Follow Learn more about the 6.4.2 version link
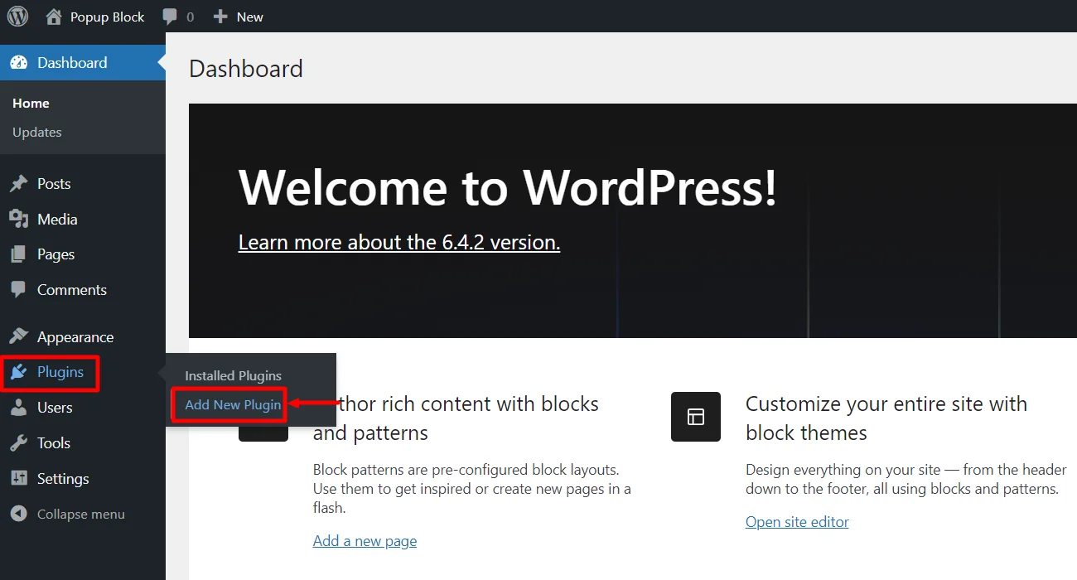This screenshot has height=580, width=1077. pos(399,242)
